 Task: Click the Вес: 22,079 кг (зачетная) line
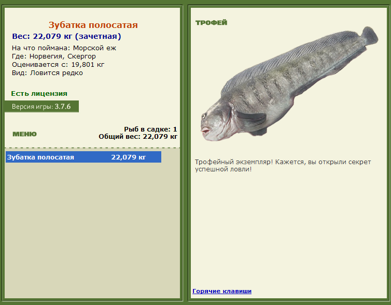(x=66, y=36)
